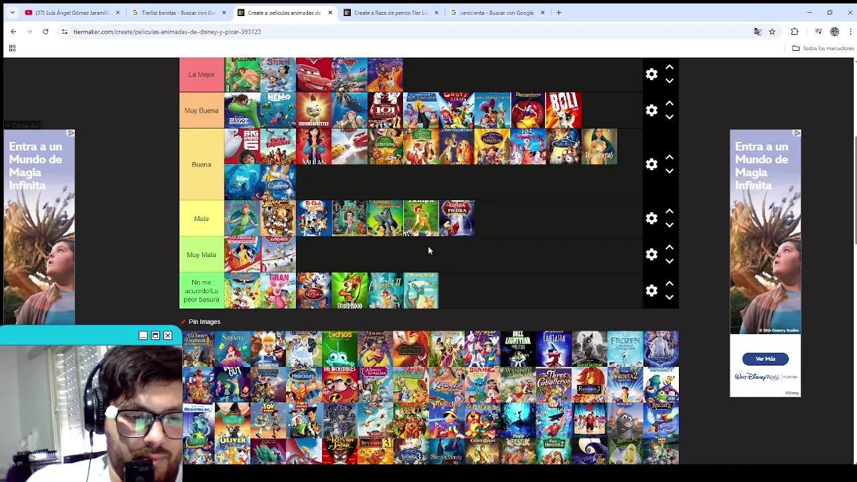Open settings gear for Muy Buena tier

tap(651, 110)
